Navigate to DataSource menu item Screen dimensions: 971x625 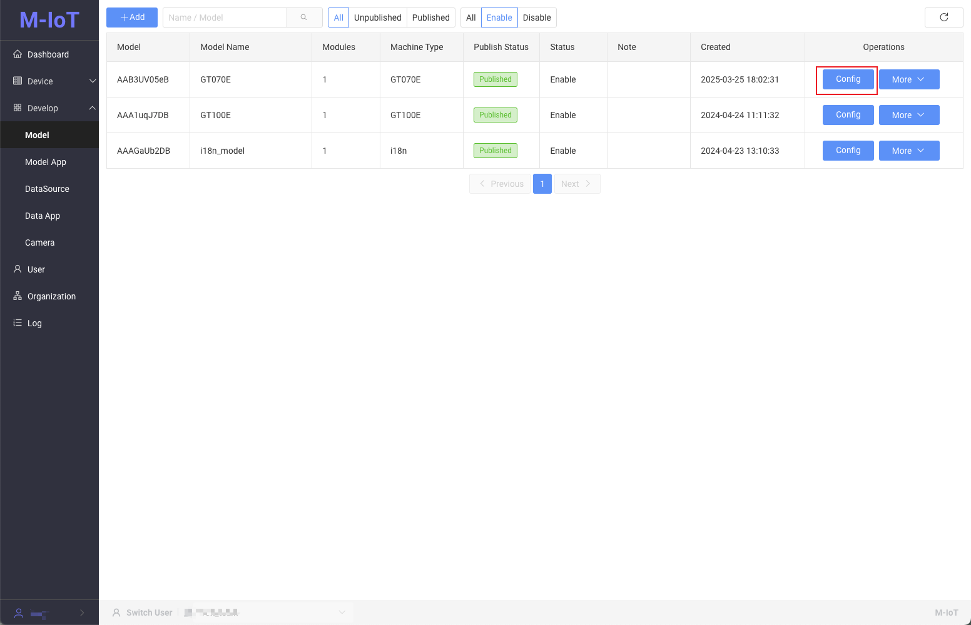pos(47,189)
